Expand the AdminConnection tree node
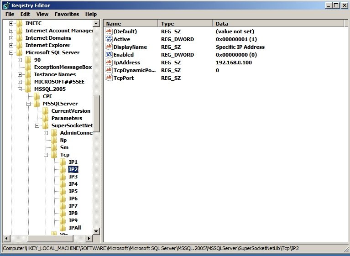 (46, 133)
